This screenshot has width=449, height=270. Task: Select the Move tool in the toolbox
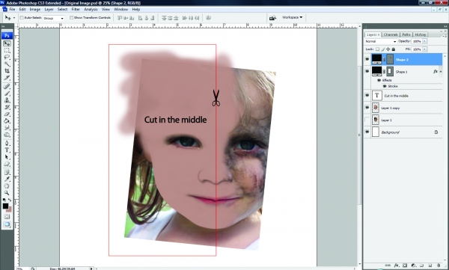pos(7,43)
